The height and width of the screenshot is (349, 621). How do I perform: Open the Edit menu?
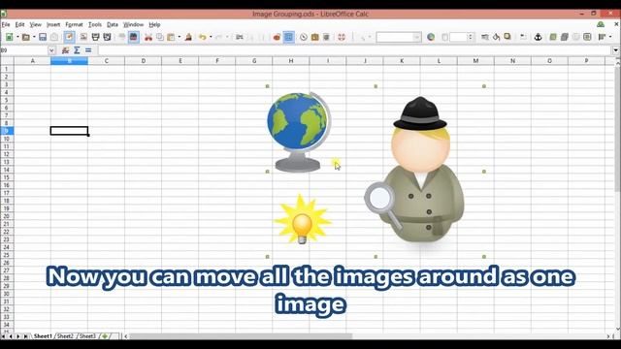click(19, 24)
